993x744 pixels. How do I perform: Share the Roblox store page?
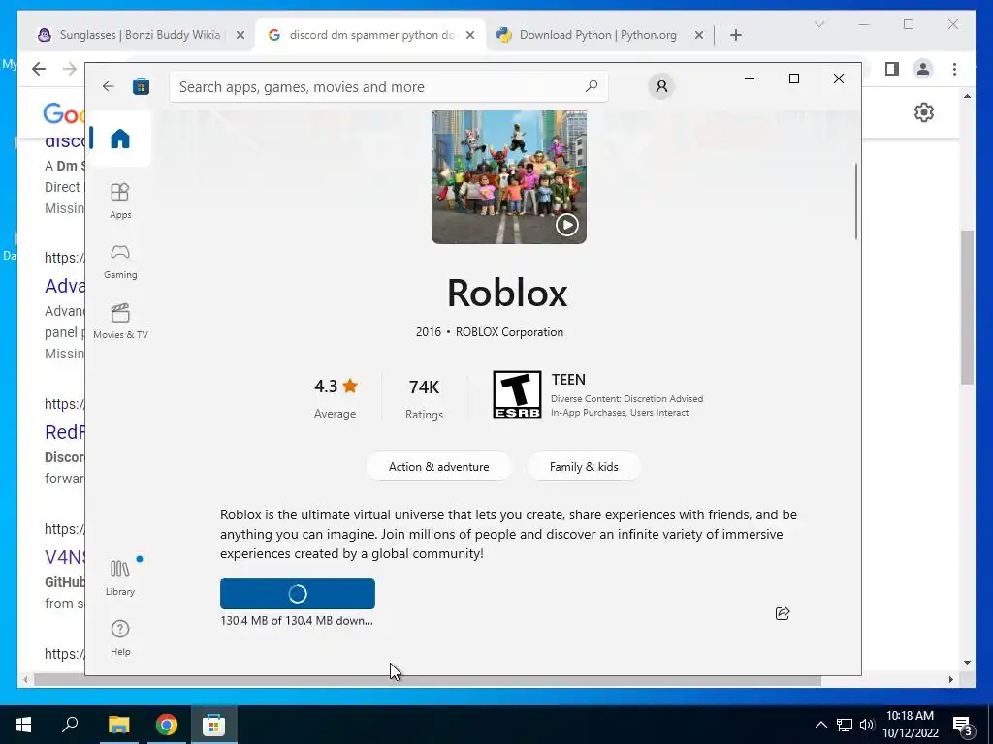pos(783,613)
